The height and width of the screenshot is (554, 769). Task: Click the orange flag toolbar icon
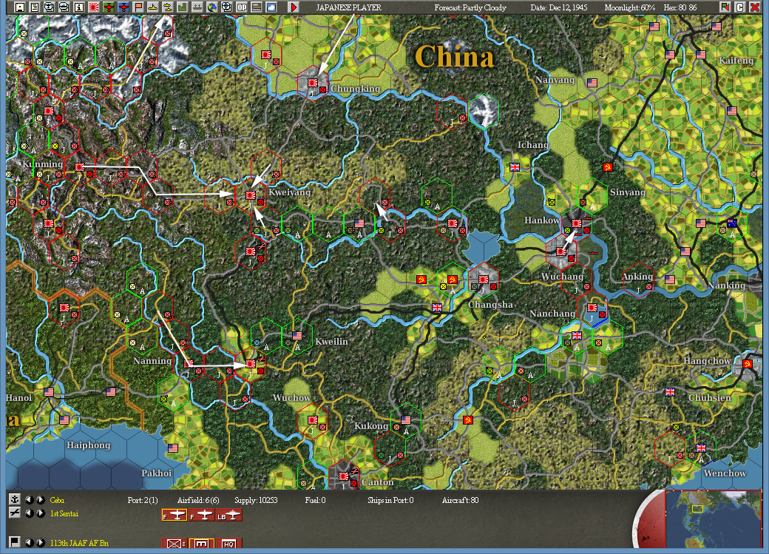[138, 7]
